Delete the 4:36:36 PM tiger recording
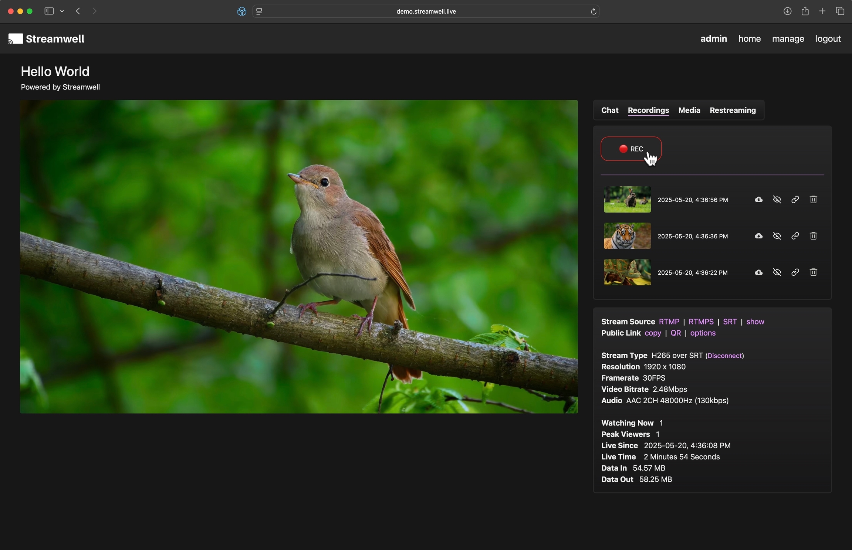Image resolution: width=852 pixels, height=550 pixels. tap(813, 236)
